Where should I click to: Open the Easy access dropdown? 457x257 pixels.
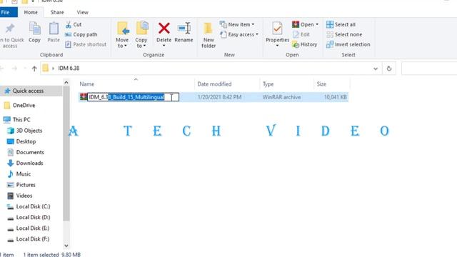point(239,34)
